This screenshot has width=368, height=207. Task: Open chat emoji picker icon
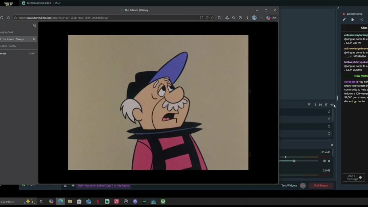coord(360,177)
